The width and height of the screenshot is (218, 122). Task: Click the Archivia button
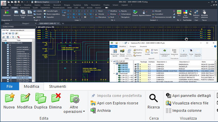101,110
